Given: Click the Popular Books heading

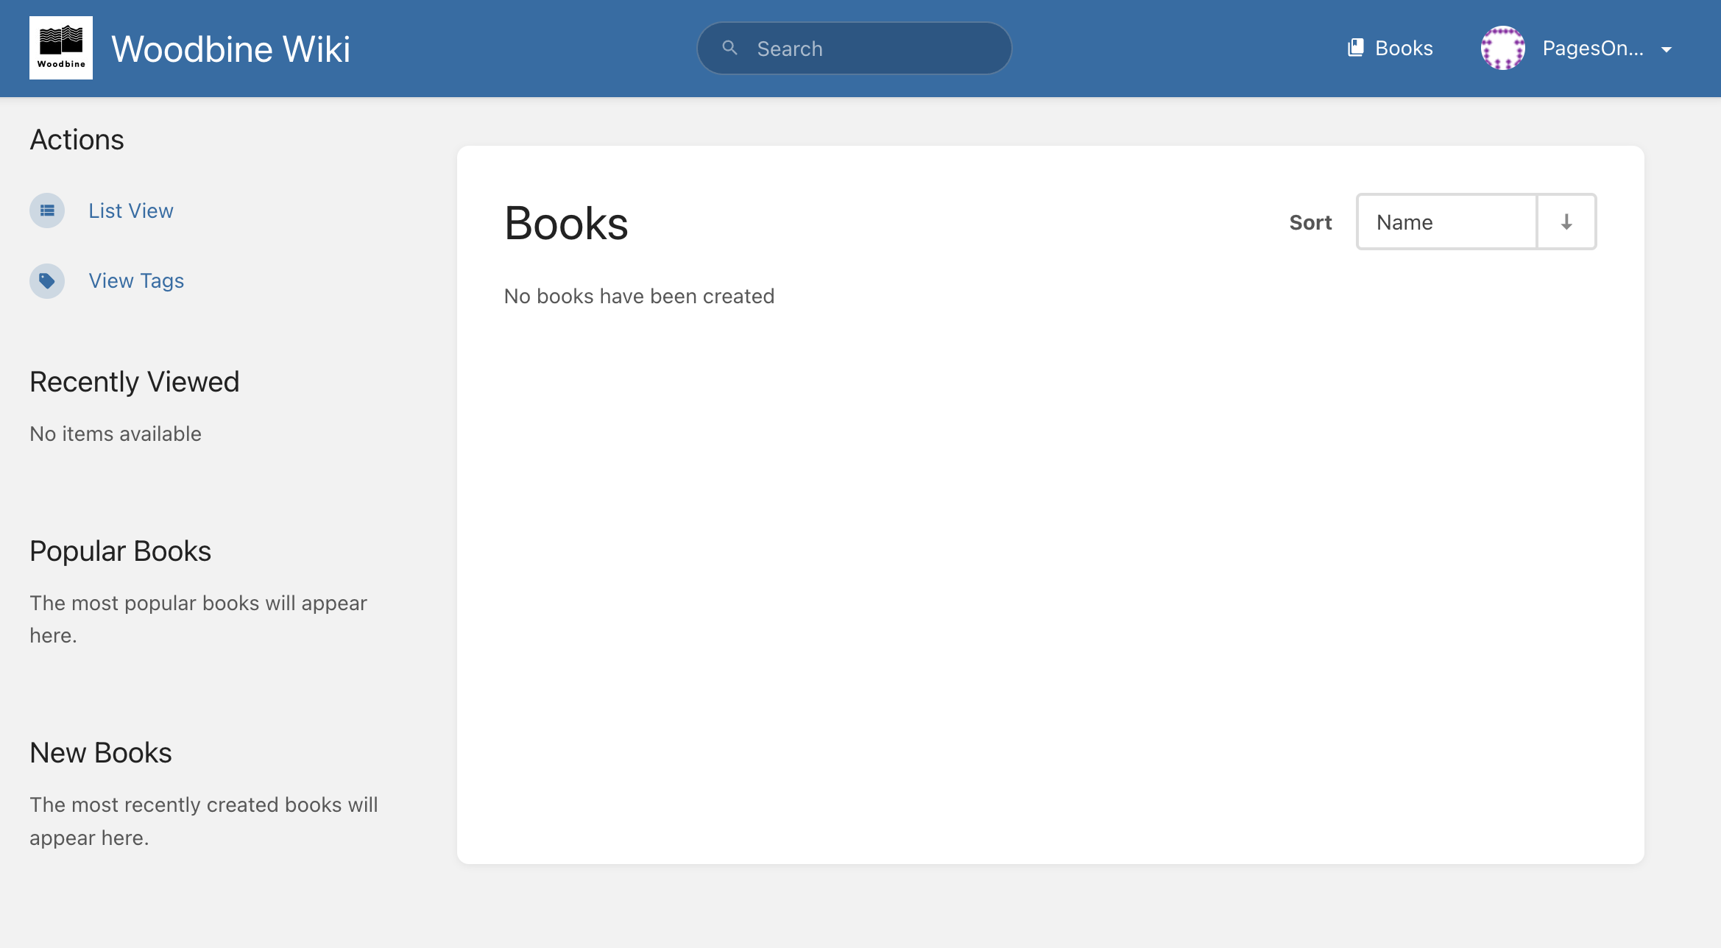Looking at the screenshot, I should [120, 551].
